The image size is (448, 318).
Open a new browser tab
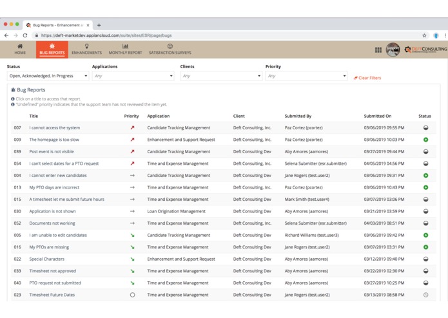coord(99,25)
